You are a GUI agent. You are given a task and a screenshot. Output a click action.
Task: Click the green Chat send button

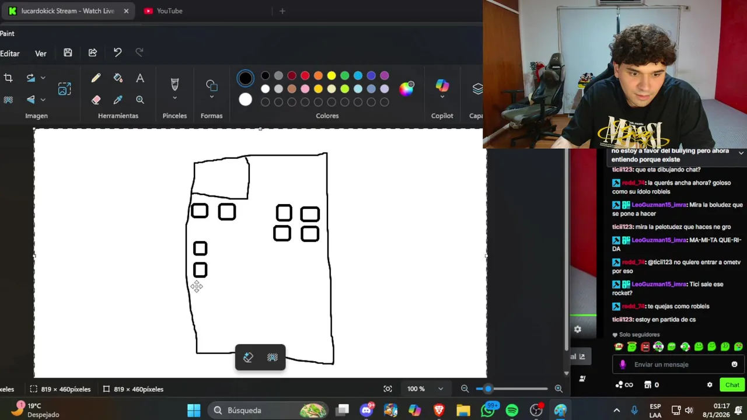tap(732, 385)
